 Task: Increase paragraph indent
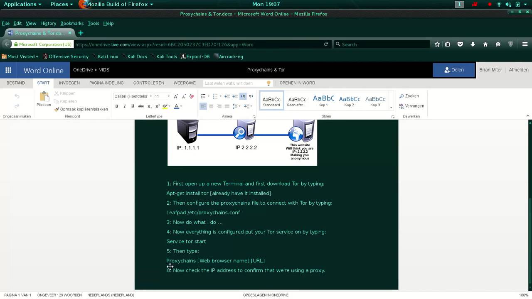(x=235, y=96)
